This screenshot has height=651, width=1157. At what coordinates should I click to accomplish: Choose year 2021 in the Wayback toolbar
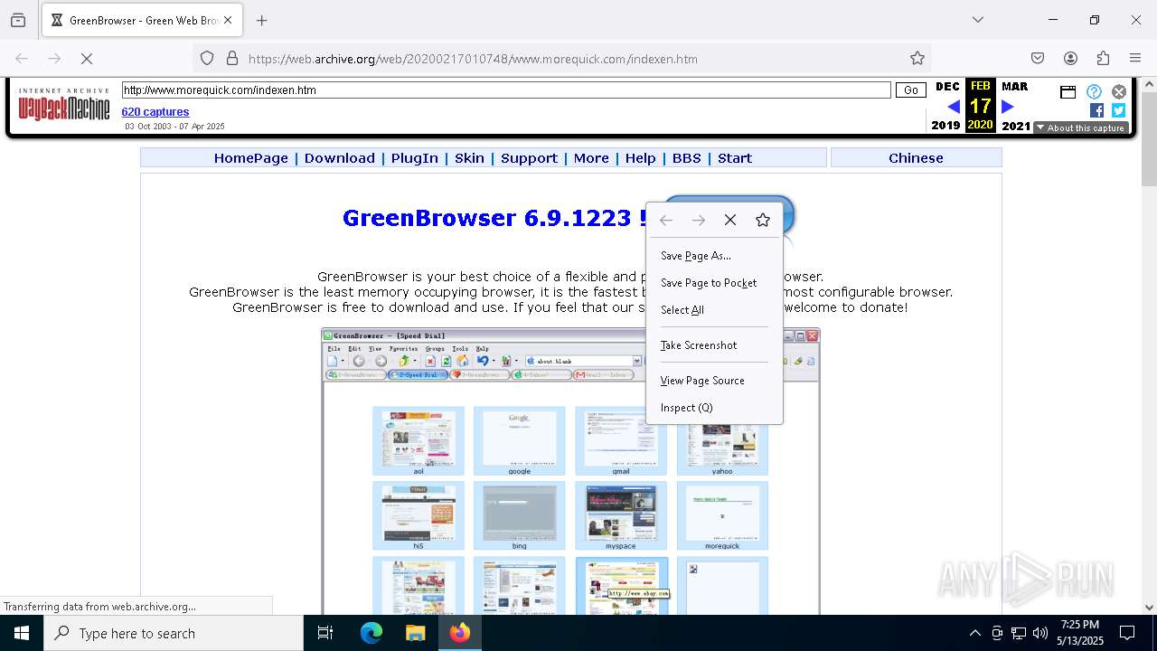click(1016, 126)
